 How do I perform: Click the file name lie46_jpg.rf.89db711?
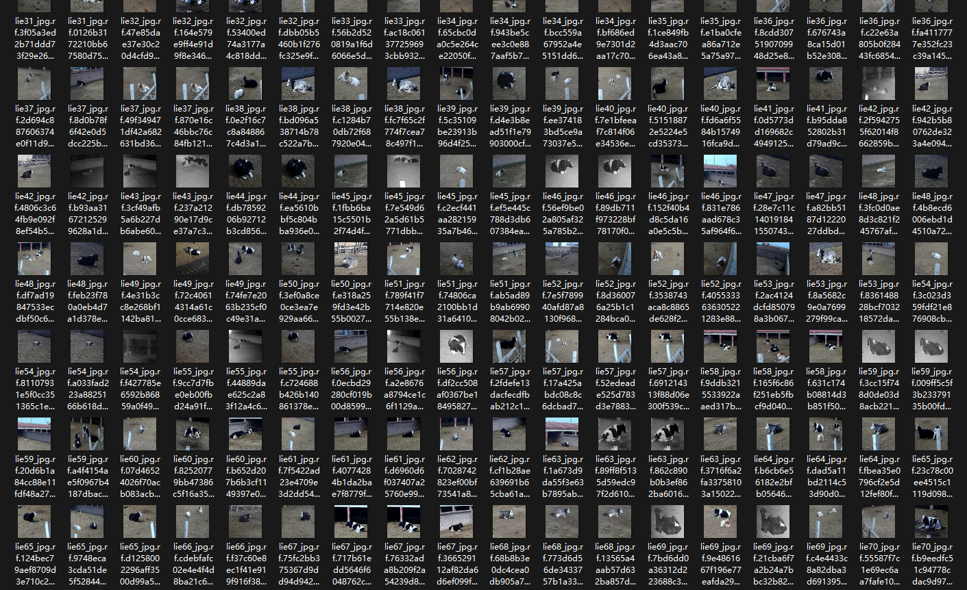(615, 214)
